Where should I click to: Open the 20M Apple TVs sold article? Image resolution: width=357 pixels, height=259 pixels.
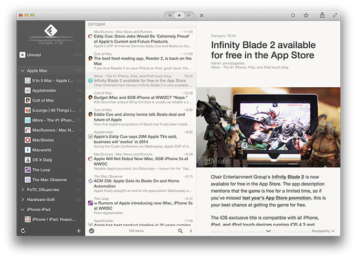pos(141,139)
